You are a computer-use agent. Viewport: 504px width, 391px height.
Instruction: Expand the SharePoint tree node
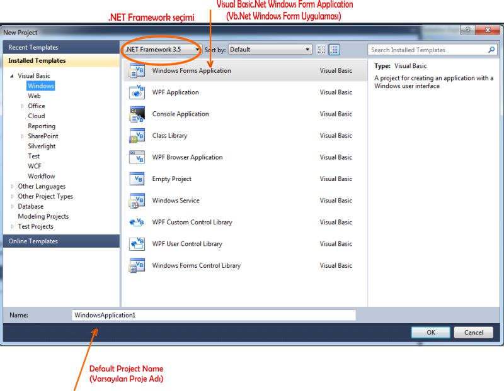(22, 136)
